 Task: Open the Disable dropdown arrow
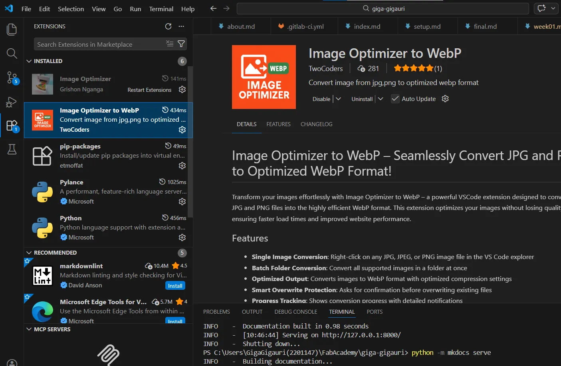click(339, 99)
